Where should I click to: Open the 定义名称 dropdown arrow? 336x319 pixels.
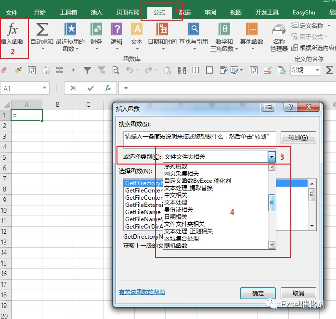click(x=329, y=26)
